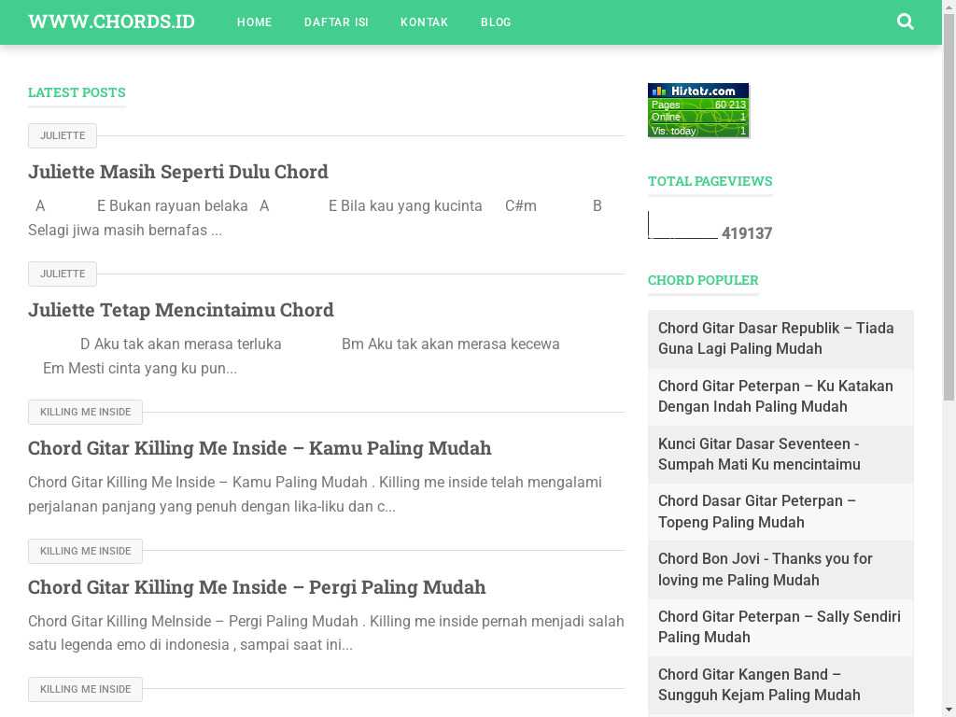Open the search icon in header
The height and width of the screenshot is (717, 956).
[x=906, y=22]
